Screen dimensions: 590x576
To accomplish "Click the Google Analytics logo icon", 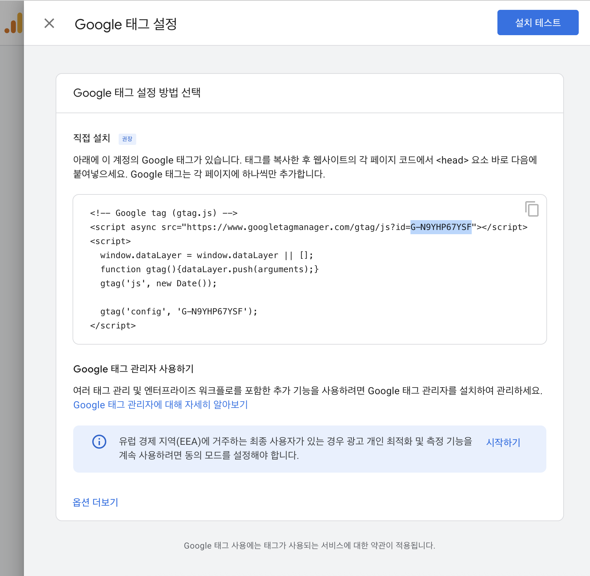I will point(14,24).
